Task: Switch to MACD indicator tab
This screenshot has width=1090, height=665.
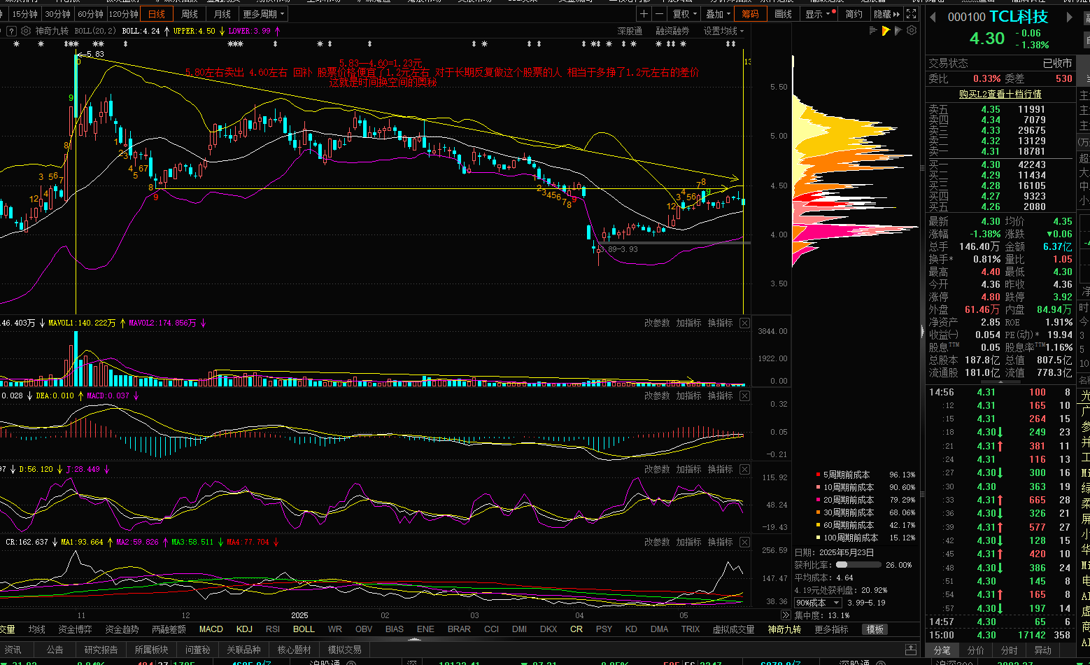Action: 211,629
